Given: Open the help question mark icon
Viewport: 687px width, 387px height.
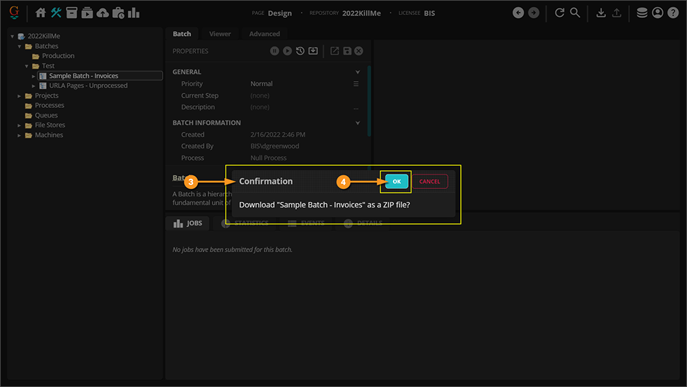Looking at the screenshot, I should [673, 12].
